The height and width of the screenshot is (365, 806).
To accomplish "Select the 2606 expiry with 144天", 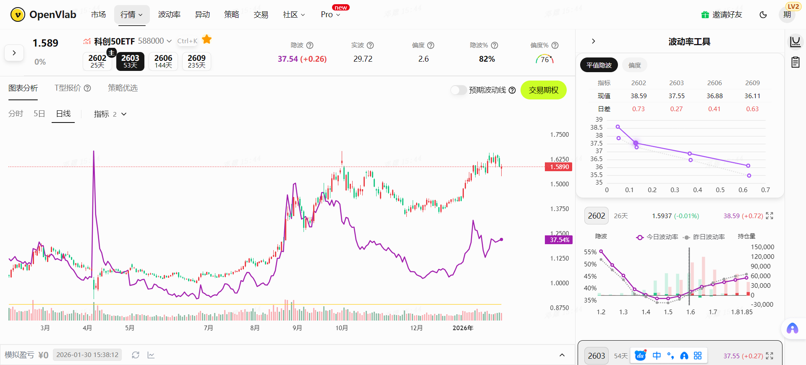I will click(x=163, y=61).
